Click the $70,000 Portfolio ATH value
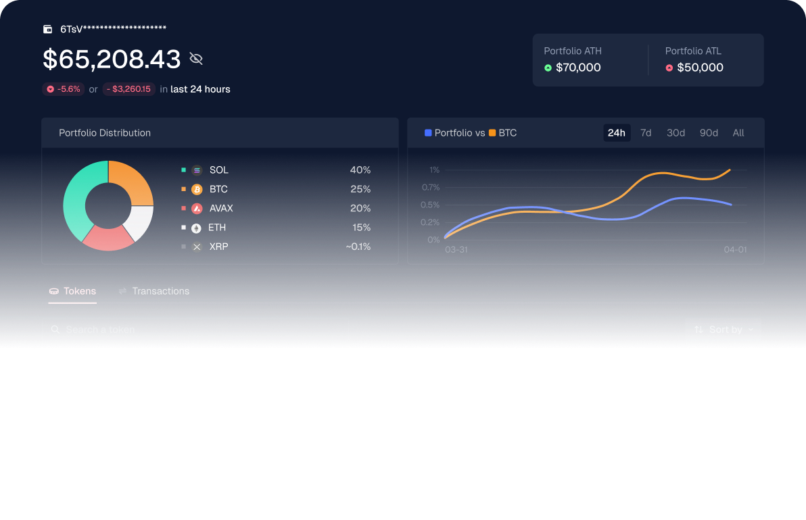 coord(578,68)
